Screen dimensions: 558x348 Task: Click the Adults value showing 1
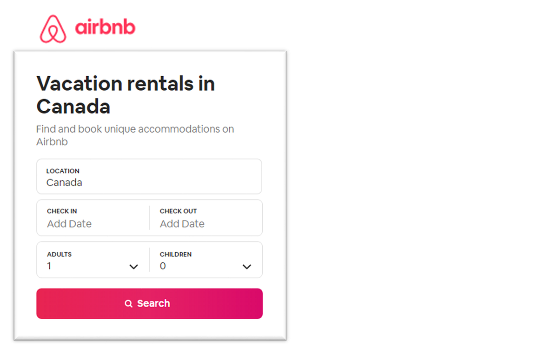tap(49, 266)
